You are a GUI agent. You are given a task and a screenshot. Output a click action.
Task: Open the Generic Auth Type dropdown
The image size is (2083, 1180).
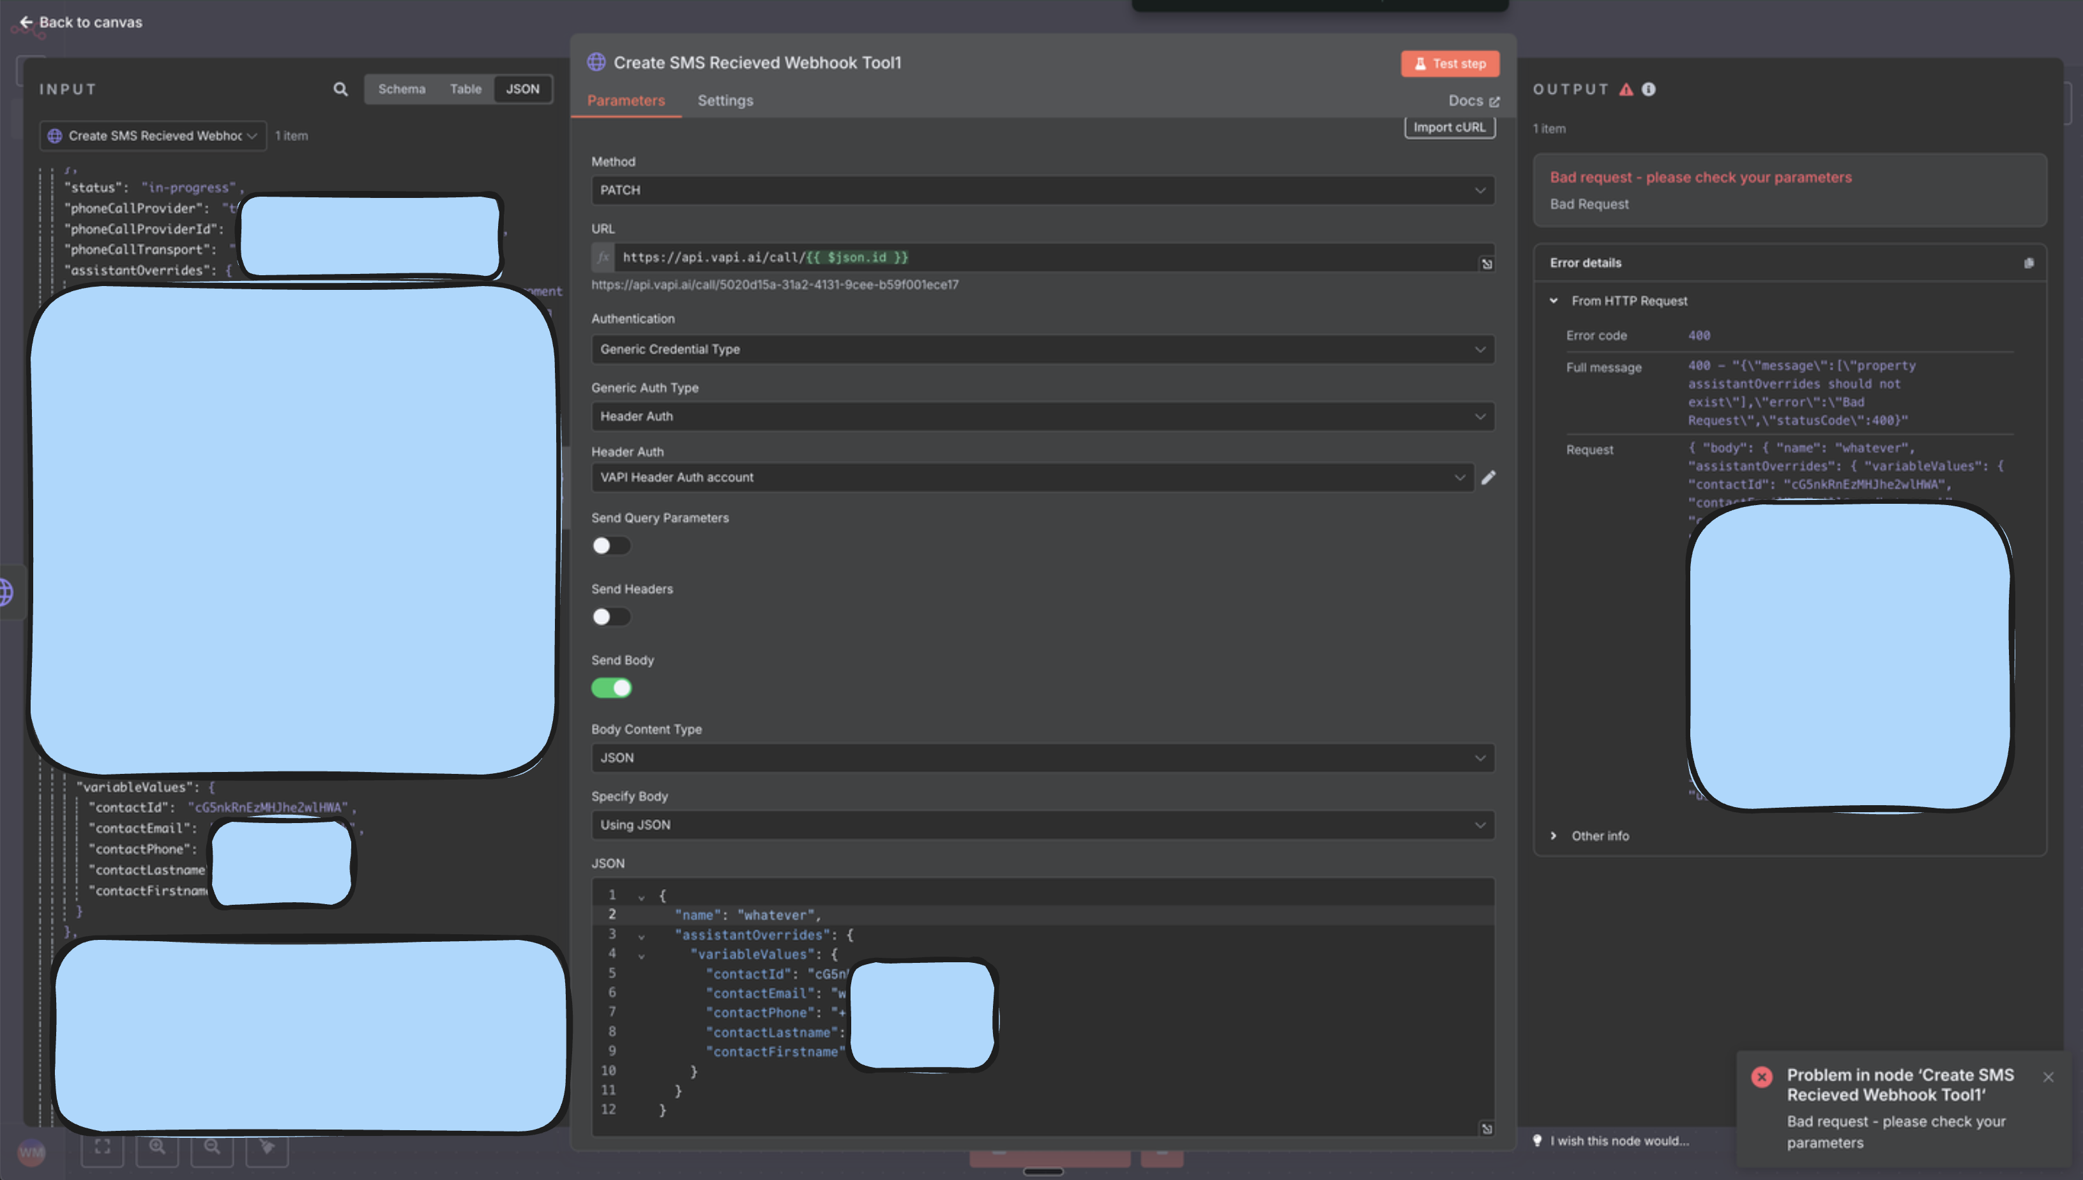(x=1042, y=416)
